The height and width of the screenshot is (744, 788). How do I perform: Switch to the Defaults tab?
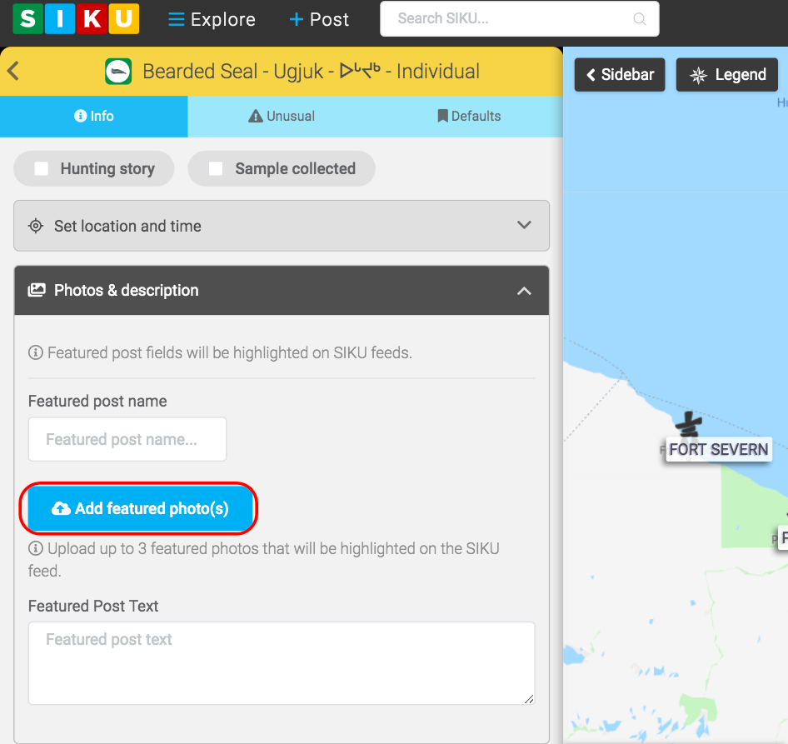point(469,116)
